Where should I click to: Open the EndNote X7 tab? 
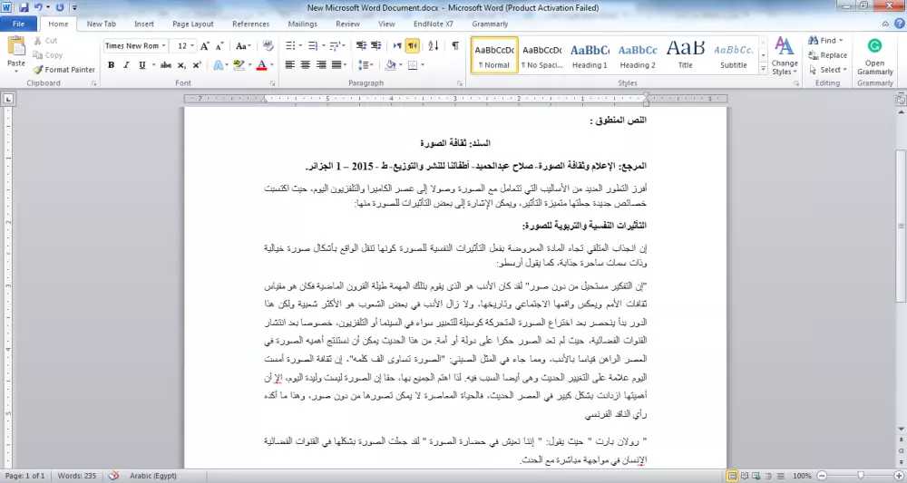coord(434,24)
